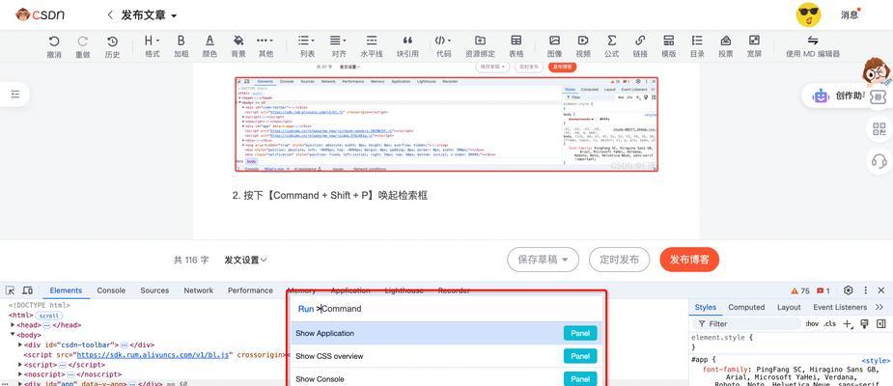Screen dimensions: 893x386
Task: Toggle the left outline sidebar button
Action: tap(14, 95)
